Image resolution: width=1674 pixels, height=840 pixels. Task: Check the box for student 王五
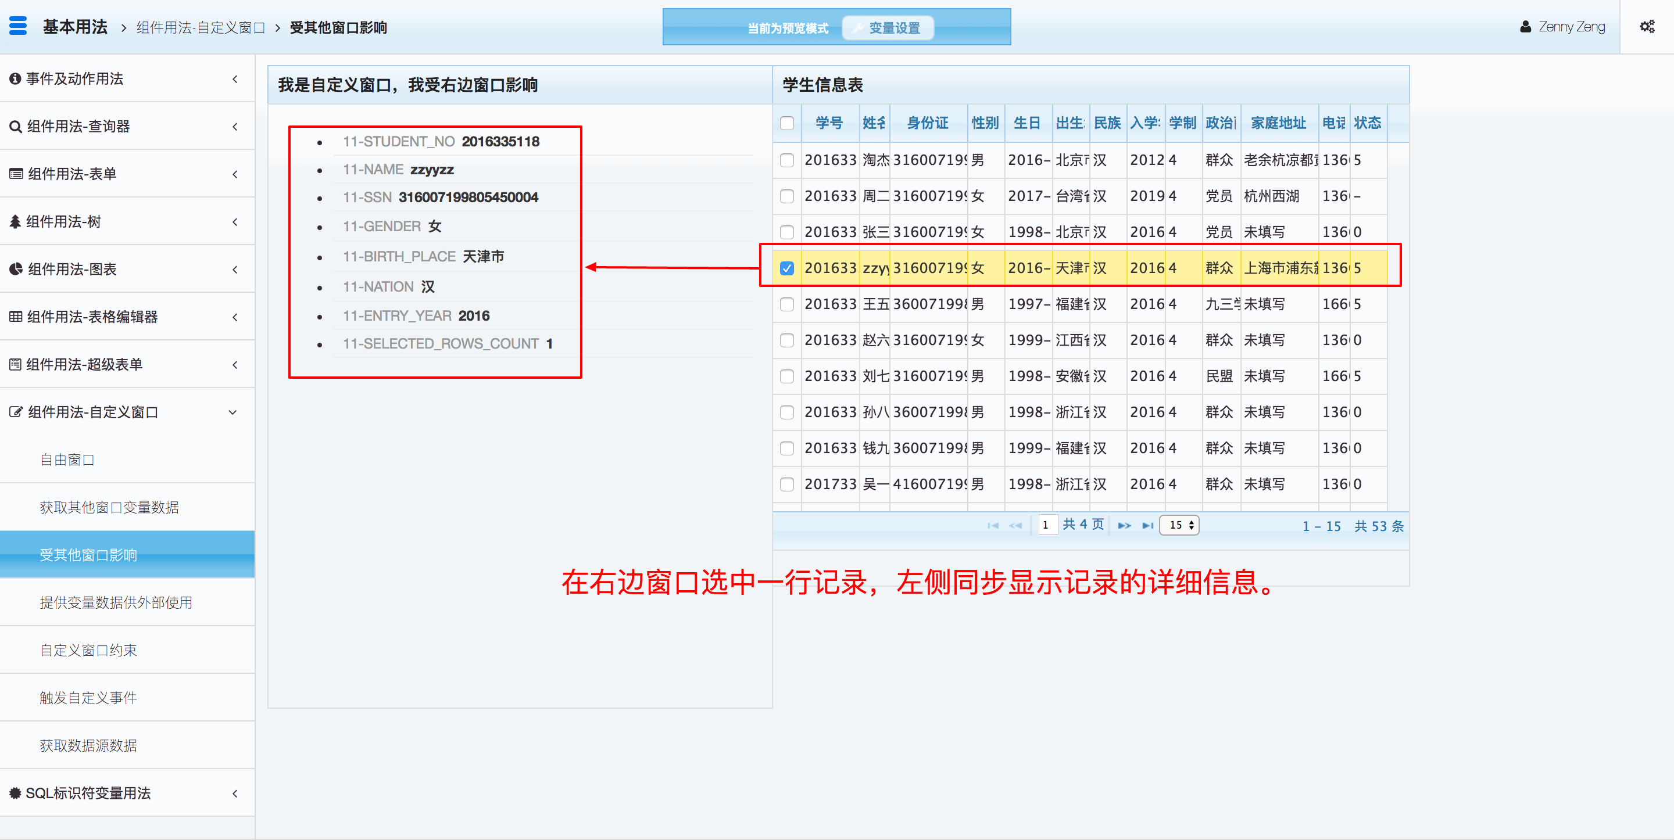pyautogui.click(x=787, y=304)
